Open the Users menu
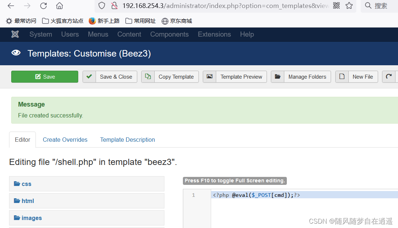 70,34
